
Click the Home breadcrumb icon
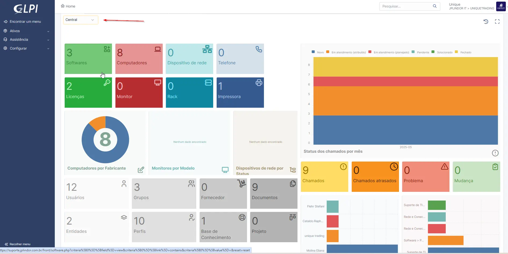point(63,6)
